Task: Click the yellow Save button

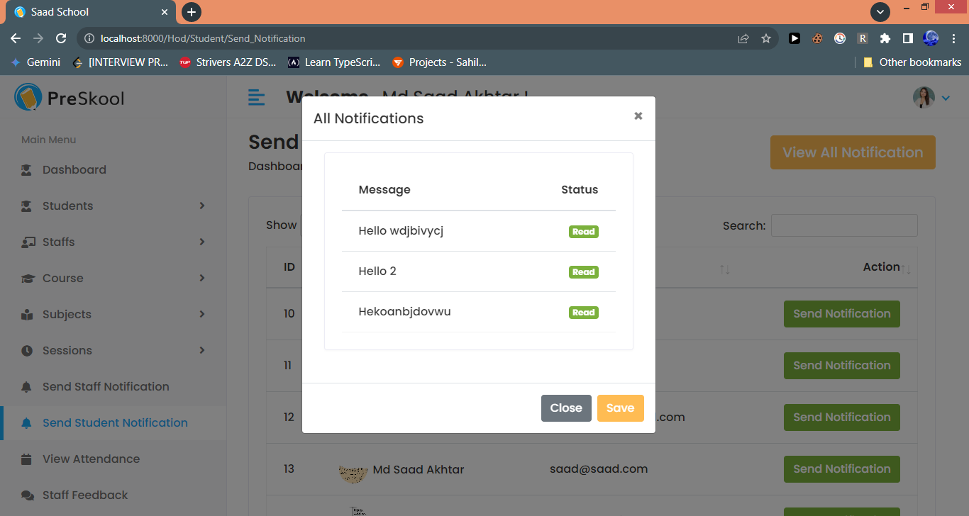Action: tap(621, 408)
